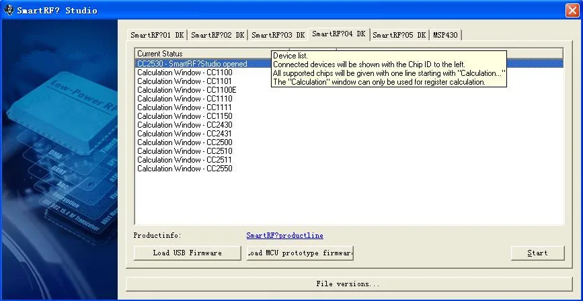Click Load MCU prototype firmware button
Image resolution: width=583 pixels, height=301 pixels.
tap(300, 253)
